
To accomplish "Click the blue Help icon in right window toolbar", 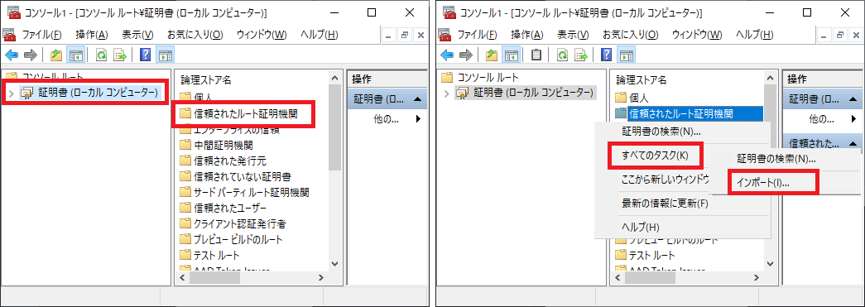I will (606, 55).
